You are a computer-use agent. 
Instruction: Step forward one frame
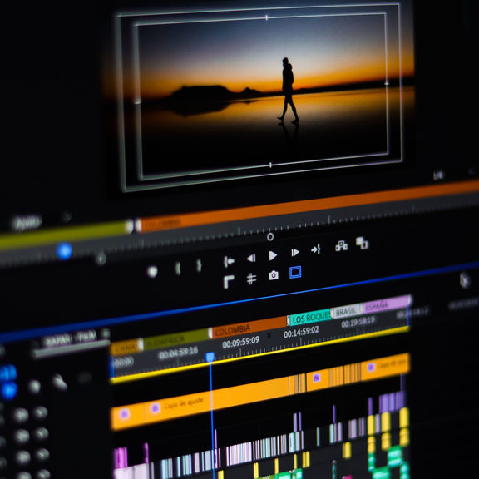pos(294,252)
